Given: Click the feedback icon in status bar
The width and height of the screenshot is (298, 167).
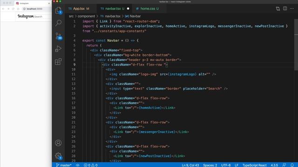Looking at the screenshot, I should click(x=284, y=165).
